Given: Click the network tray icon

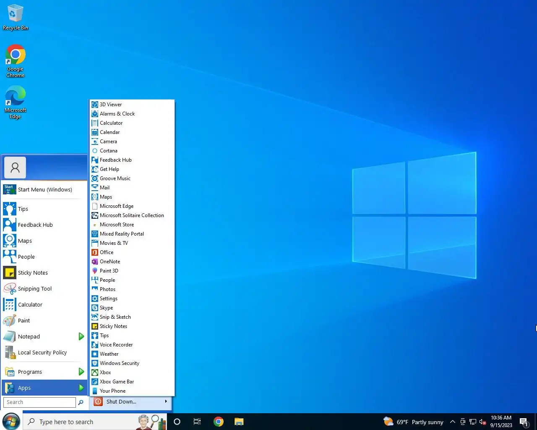Looking at the screenshot, I should coord(473,422).
